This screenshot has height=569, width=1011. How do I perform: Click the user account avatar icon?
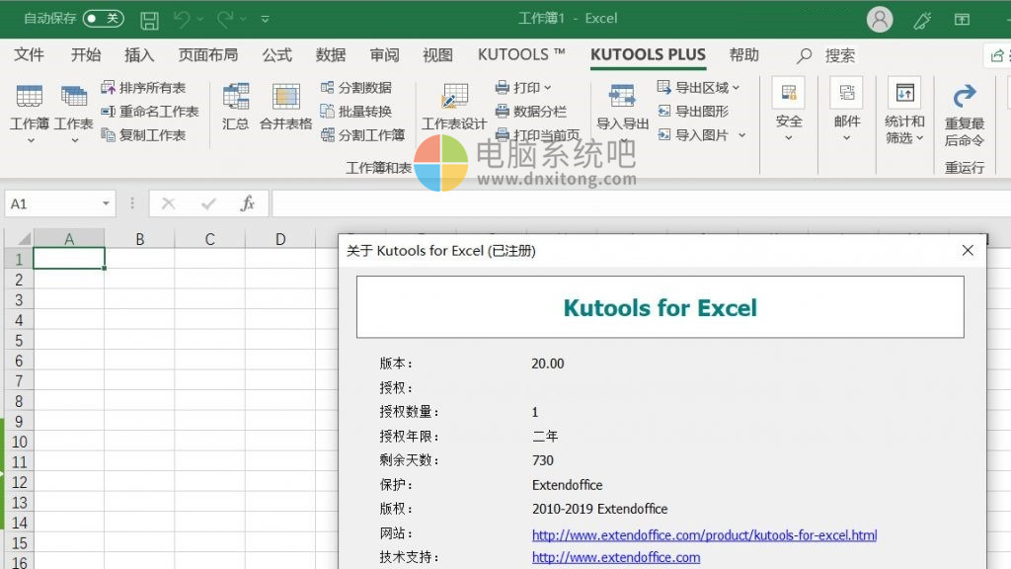pos(880,20)
